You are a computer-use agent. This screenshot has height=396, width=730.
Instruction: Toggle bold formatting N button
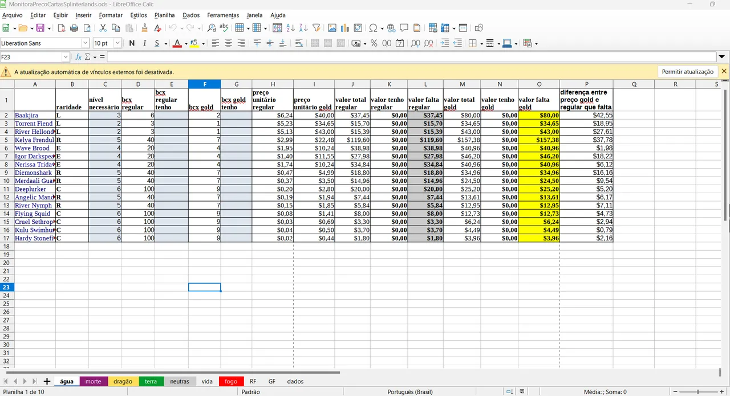tap(132, 43)
